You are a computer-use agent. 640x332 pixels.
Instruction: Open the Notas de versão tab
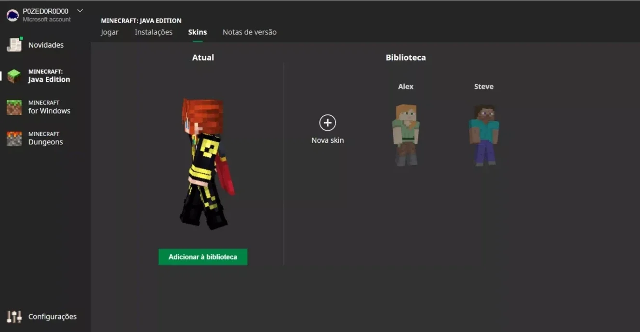pos(250,32)
